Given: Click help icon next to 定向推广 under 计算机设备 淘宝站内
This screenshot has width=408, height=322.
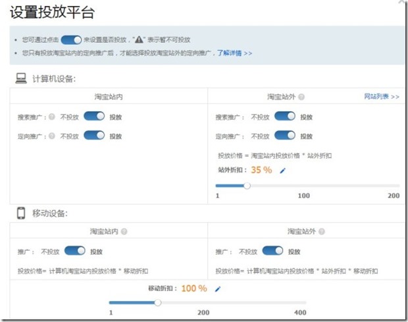Looking at the screenshot, I should [x=53, y=136].
